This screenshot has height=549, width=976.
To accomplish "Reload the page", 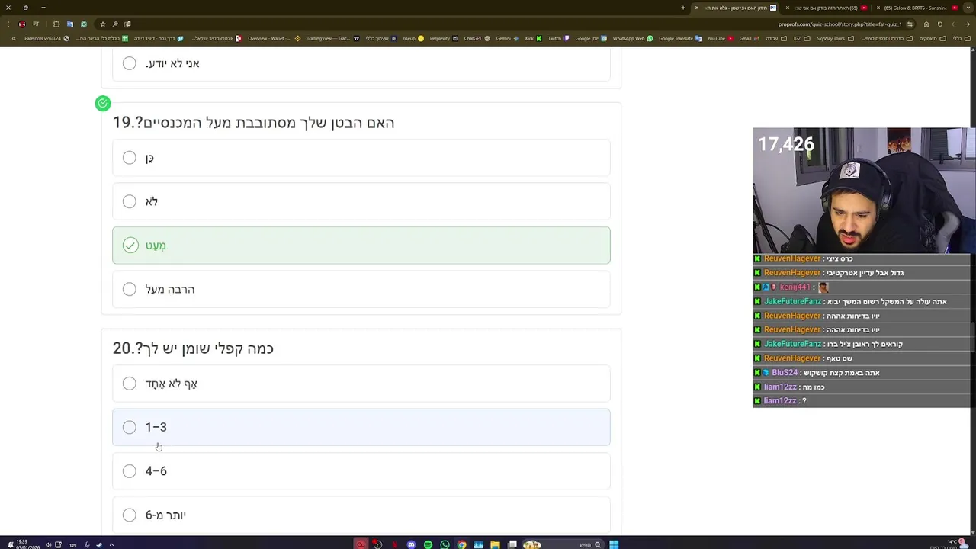I will click(940, 24).
